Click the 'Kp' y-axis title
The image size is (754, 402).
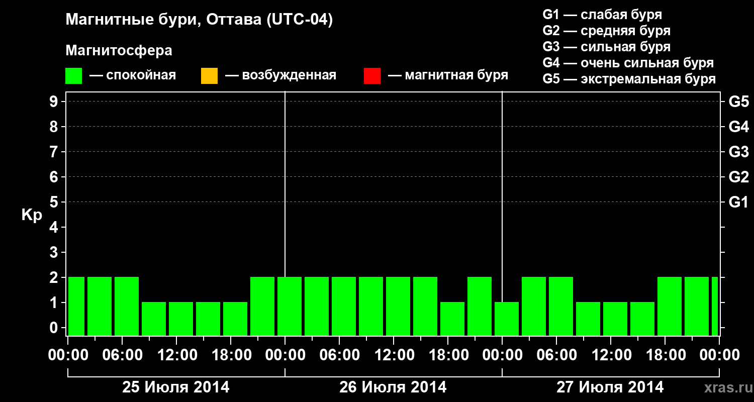pos(32,215)
